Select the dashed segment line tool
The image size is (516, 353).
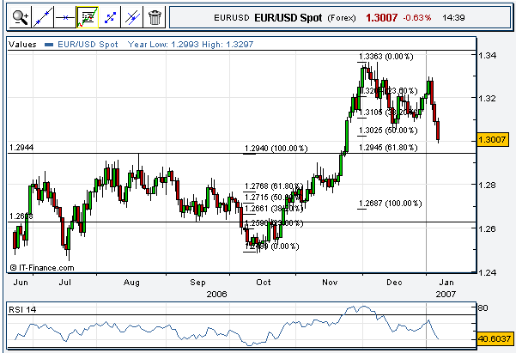tap(109, 15)
